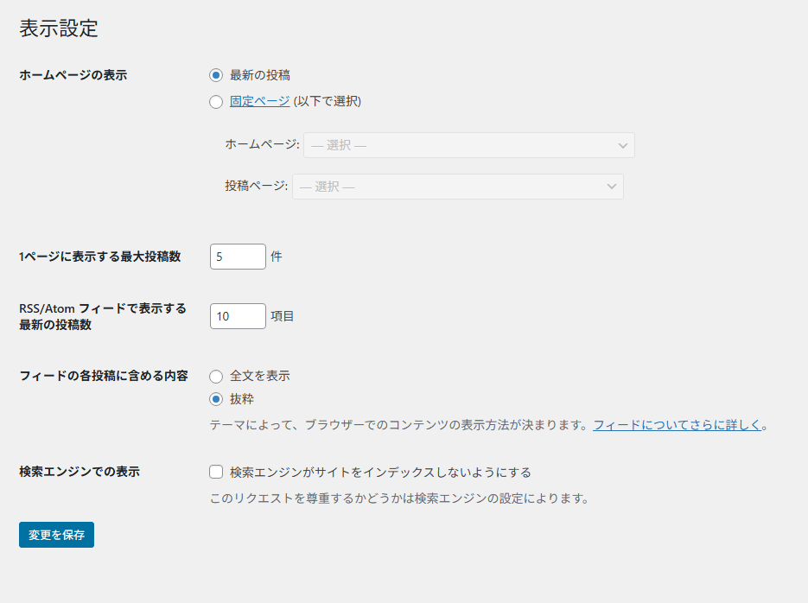The height and width of the screenshot is (603, 808).
Task: Open the 固定ページ link
Action: [259, 101]
